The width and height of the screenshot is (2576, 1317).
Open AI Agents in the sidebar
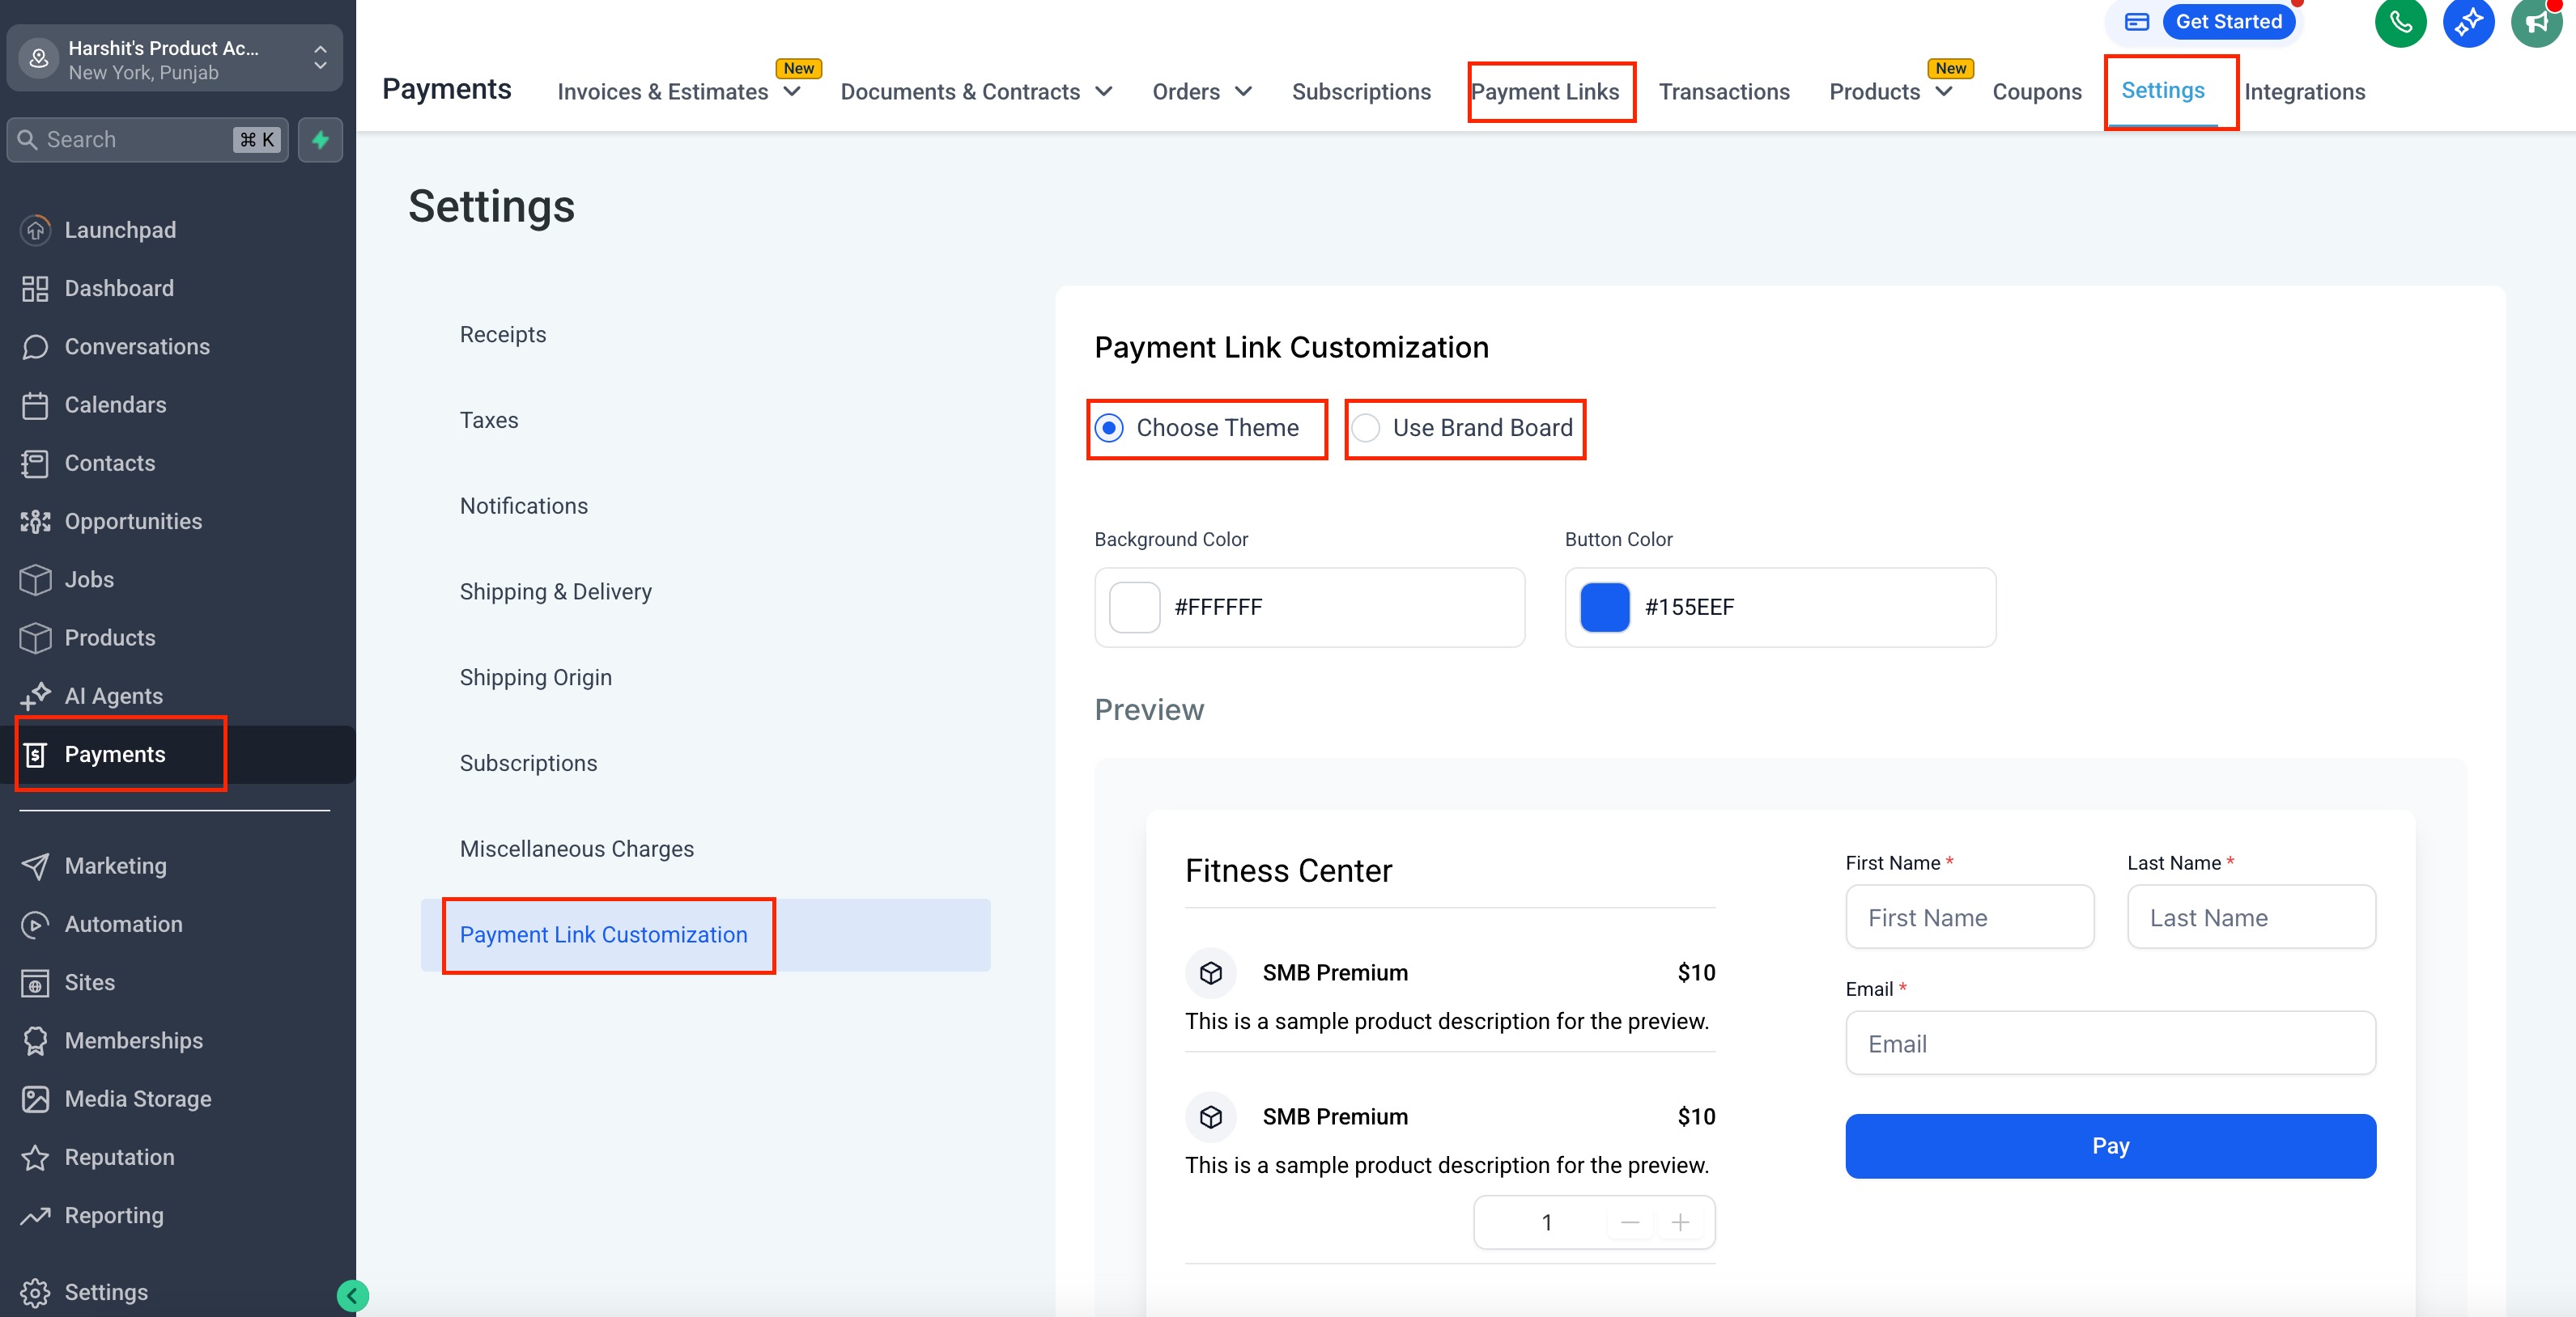click(x=113, y=696)
